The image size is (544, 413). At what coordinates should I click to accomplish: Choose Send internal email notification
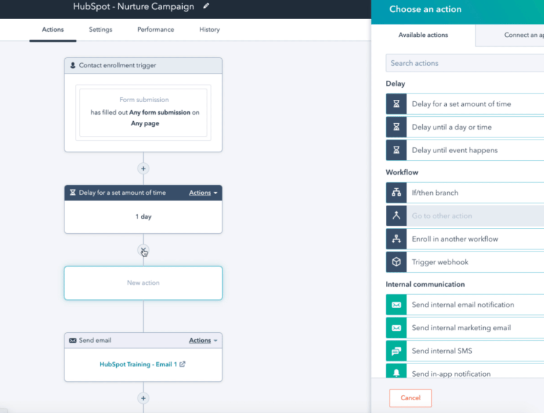(x=465, y=305)
